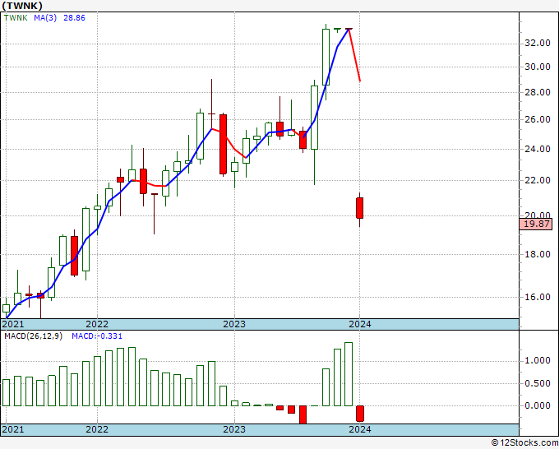Screen dimensions: 559x449
Task: Click the 0.000 MACD axis label
Action: [538, 405]
